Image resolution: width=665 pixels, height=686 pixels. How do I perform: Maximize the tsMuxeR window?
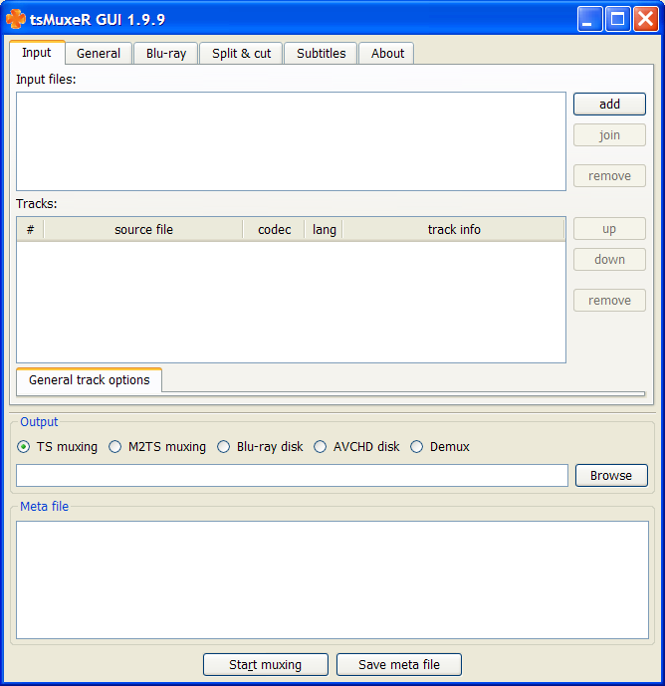tap(618, 19)
